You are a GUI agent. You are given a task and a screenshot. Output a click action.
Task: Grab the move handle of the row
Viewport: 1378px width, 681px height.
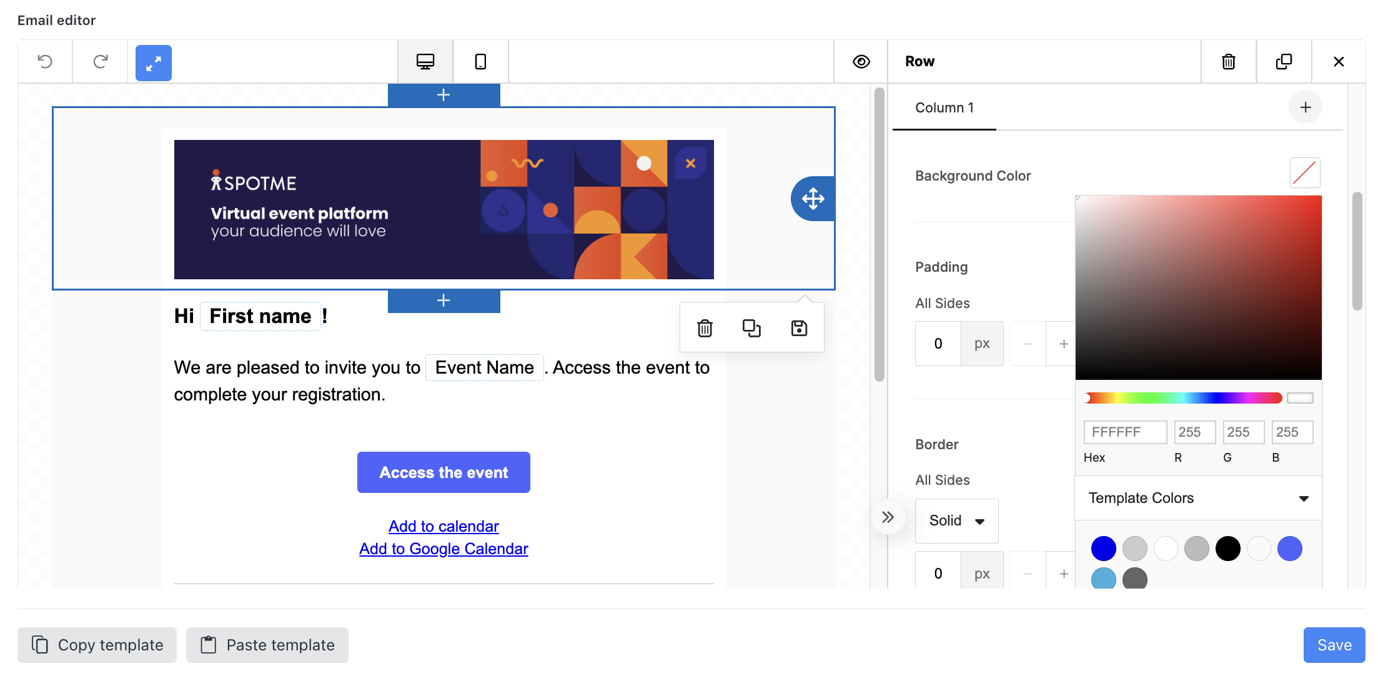point(813,199)
